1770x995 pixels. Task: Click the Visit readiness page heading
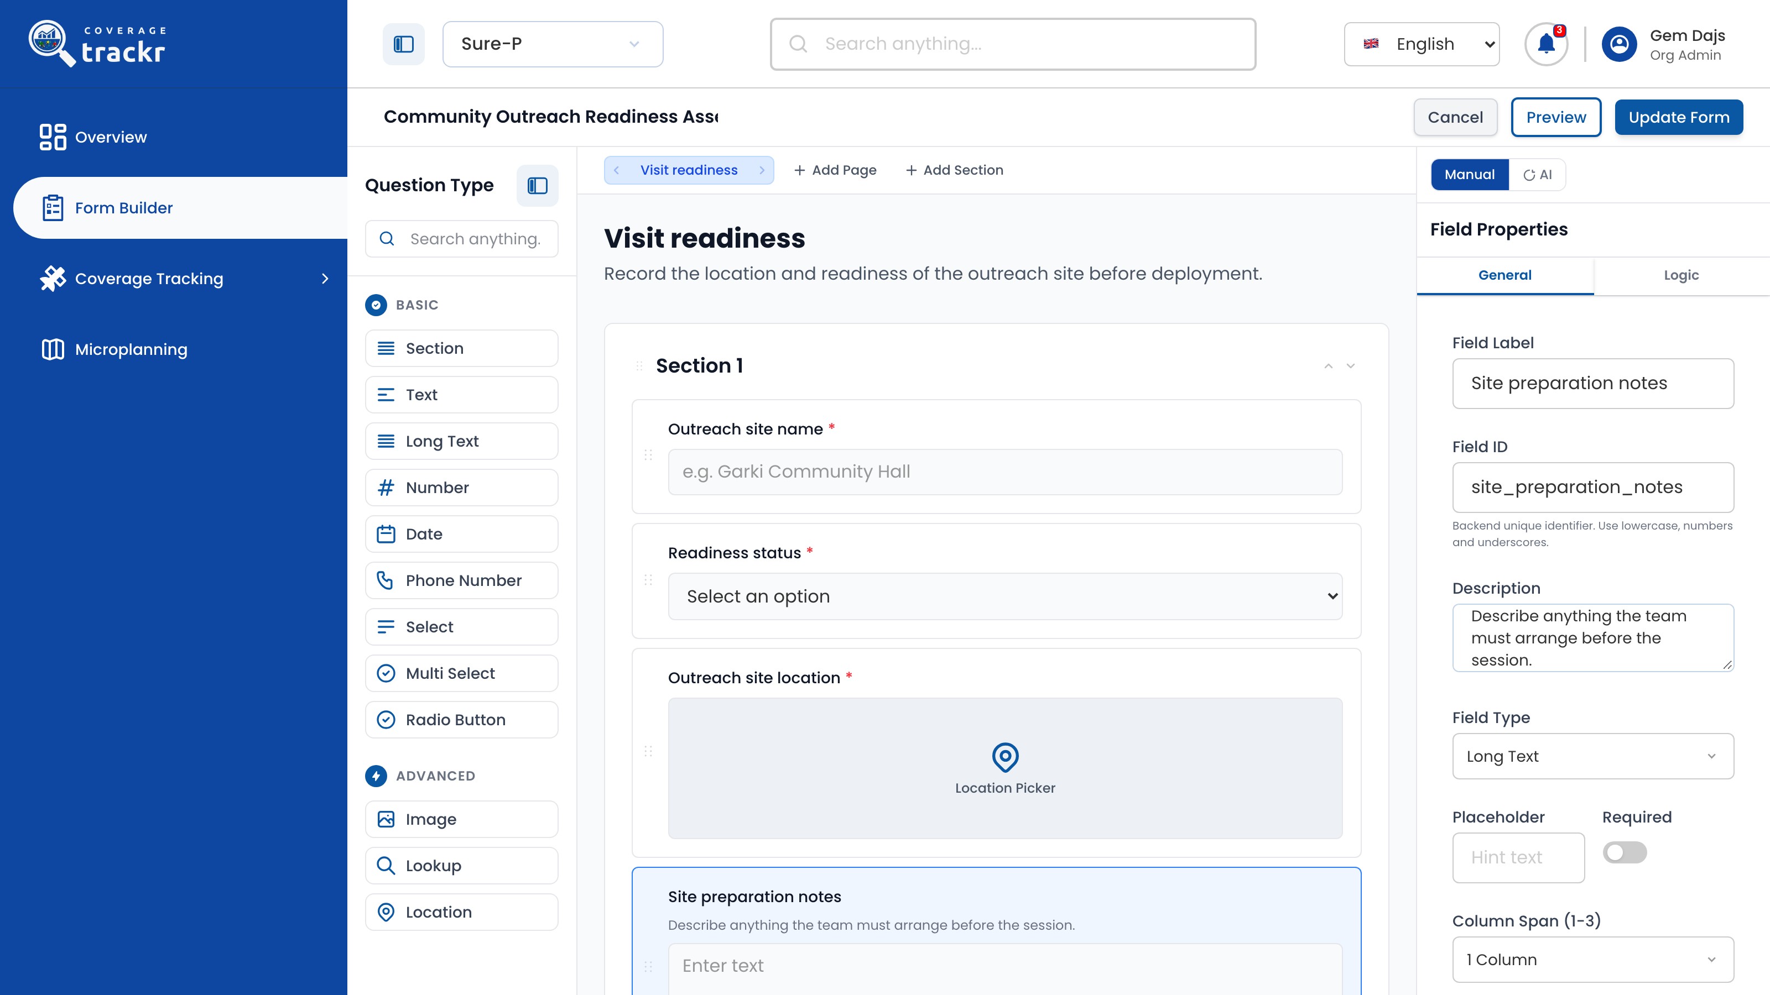pyautogui.click(x=704, y=238)
